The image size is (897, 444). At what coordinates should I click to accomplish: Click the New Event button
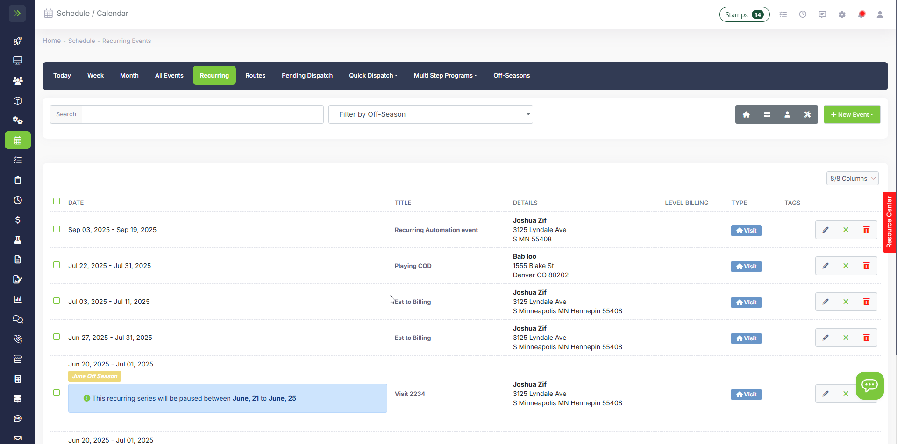[x=852, y=114]
